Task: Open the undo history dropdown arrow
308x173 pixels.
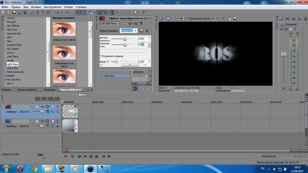Action: (x=62, y=12)
